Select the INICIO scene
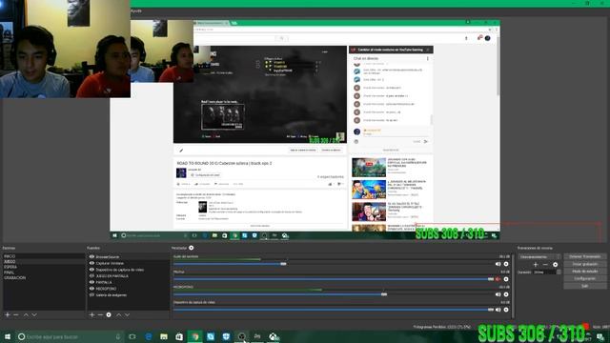The image size is (610, 343). pyautogui.click(x=44, y=256)
